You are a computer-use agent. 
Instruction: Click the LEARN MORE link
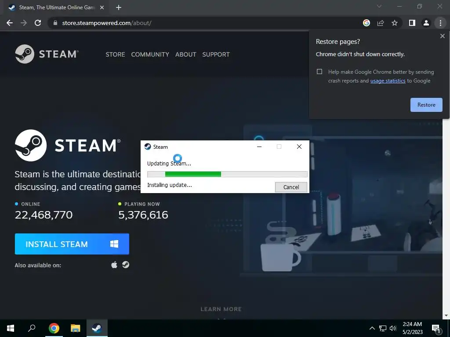click(221, 309)
